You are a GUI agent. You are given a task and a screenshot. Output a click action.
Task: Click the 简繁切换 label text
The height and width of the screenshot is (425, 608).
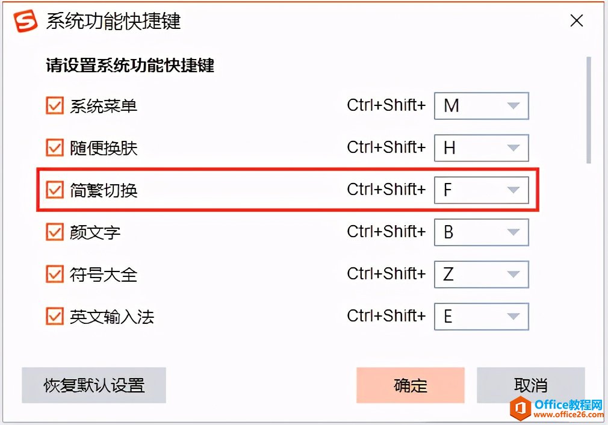(x=104, y=190)
